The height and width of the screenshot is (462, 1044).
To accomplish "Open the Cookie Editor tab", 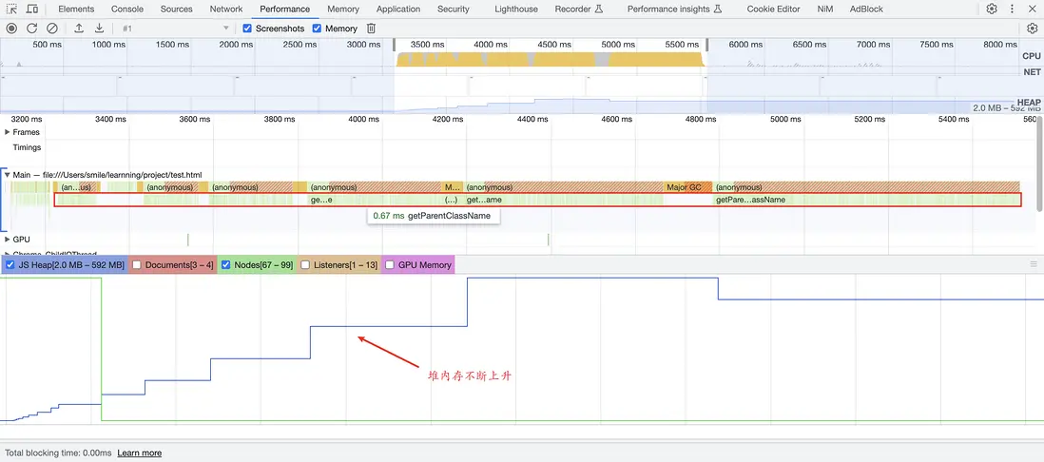I will pos(774,10).
